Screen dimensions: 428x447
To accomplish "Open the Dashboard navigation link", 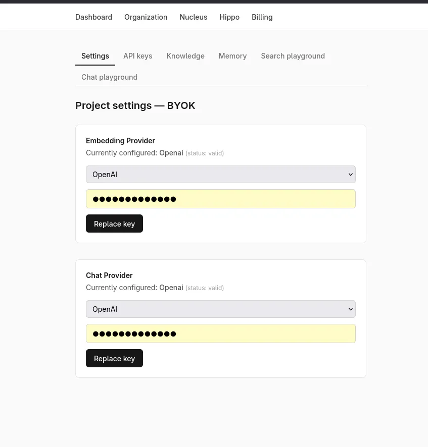I will coord(93,17).
